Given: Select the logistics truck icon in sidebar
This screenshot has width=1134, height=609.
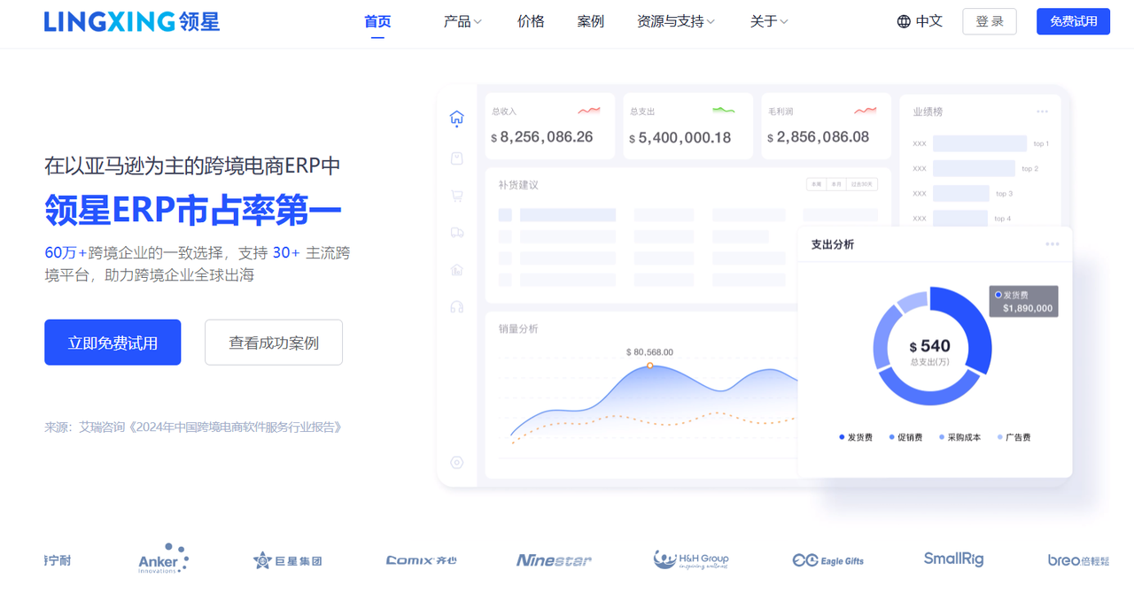Looking at the screenshot, I should click(457, 232).
